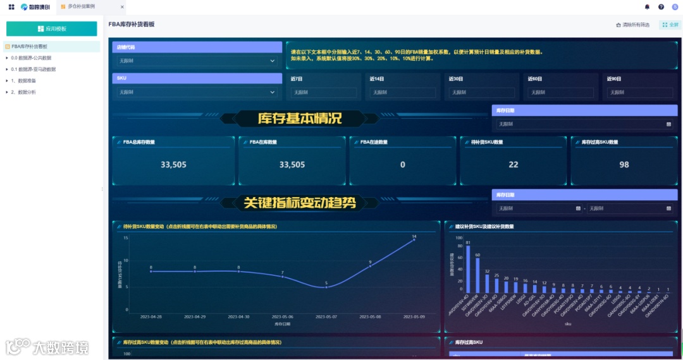Open the start date of 库存日期 range
The height and width of the screenshot is (360, 683).
[x=539, y=208]
